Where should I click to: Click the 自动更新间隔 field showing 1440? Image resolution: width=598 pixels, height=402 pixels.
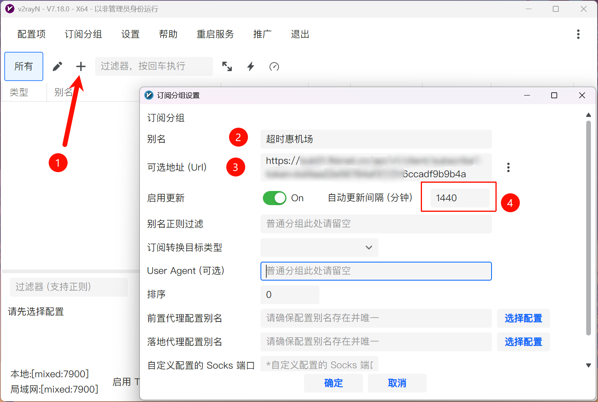point(459,198)
